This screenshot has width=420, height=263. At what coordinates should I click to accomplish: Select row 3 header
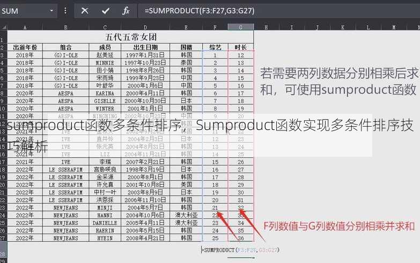pyautogui.click(x=3, y=55)
